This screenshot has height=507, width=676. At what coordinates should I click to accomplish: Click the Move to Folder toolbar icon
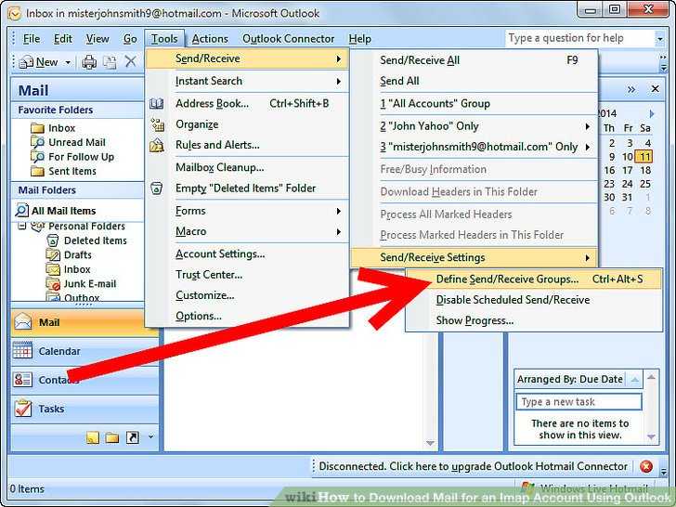pos(110,62)
